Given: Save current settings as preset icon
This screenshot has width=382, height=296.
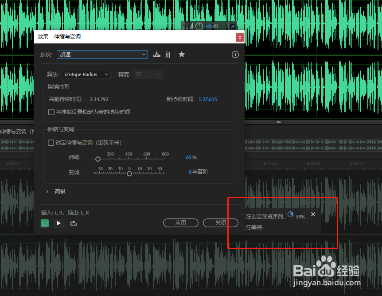Looking at the screenshot, I should tap(156, 55).
